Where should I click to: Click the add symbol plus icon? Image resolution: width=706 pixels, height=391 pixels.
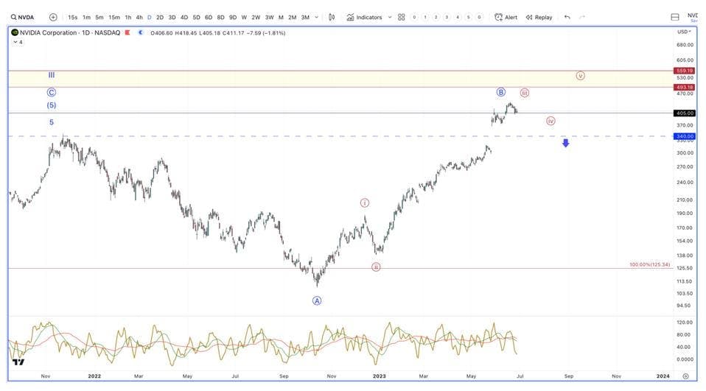pos(53,17)
